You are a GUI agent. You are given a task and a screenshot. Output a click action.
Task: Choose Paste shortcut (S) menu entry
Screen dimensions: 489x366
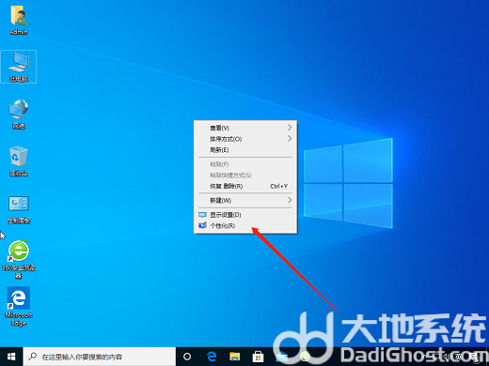(245, 175)
